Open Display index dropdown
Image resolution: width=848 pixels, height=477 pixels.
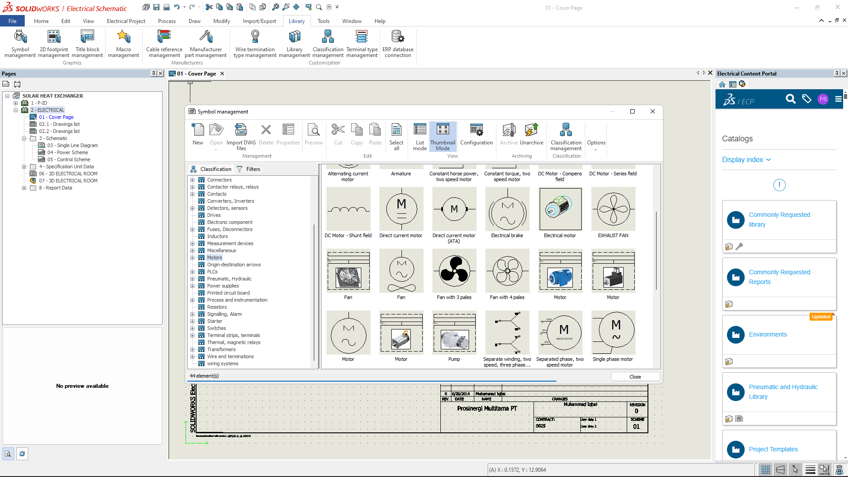click(746, 160)
